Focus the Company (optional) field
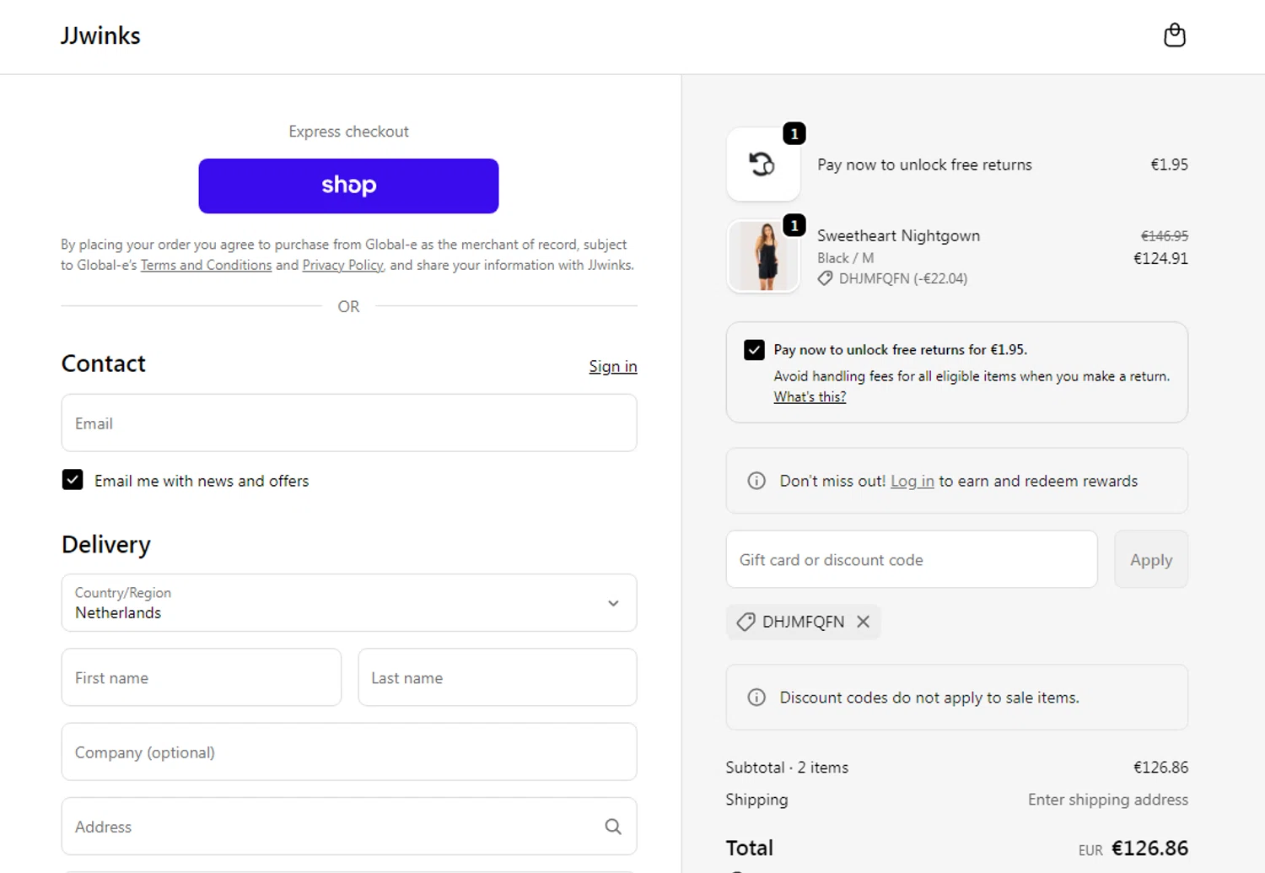Image resolution: width=1265 pixels, height=873 pixels. tap(349, 752)
